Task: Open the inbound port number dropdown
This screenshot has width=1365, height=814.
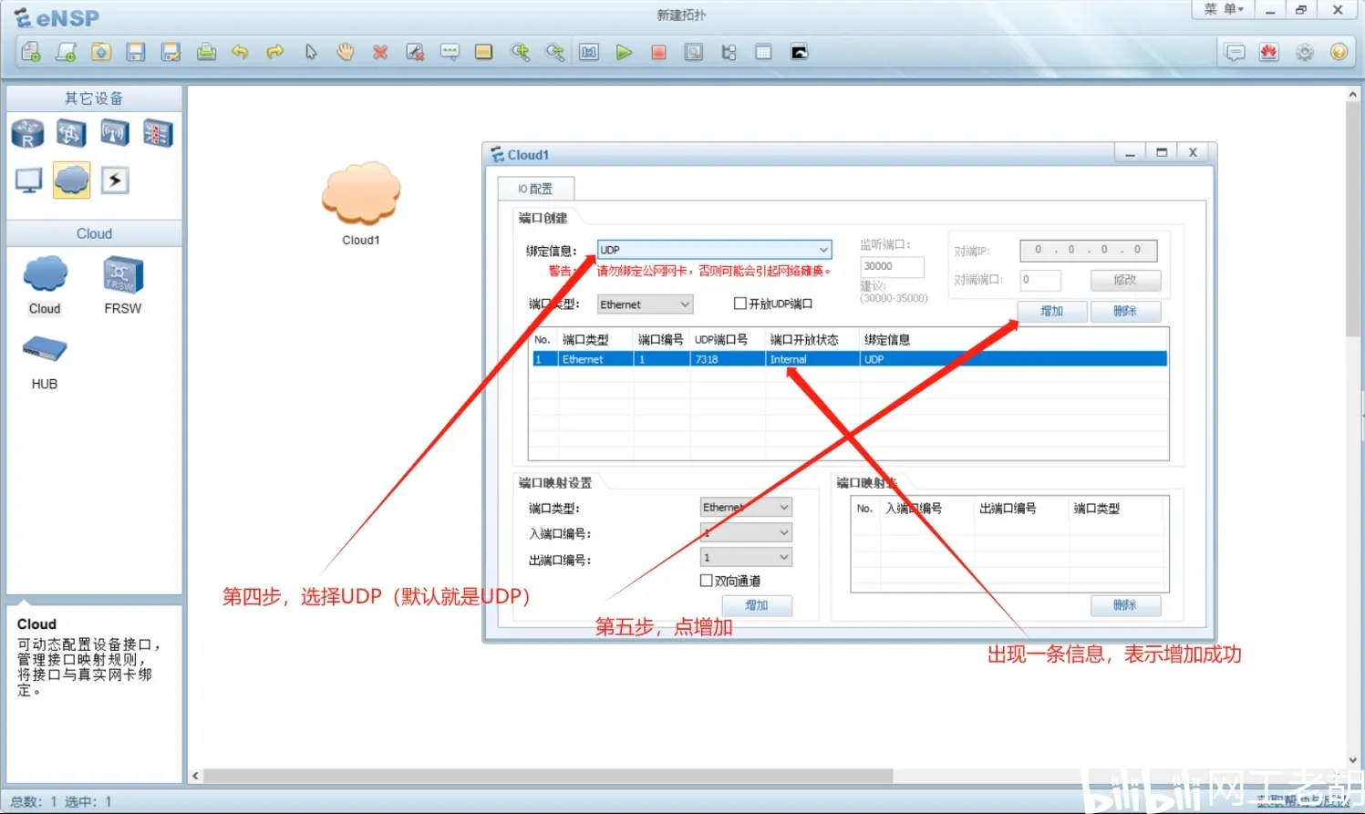Action: point(746,532)
